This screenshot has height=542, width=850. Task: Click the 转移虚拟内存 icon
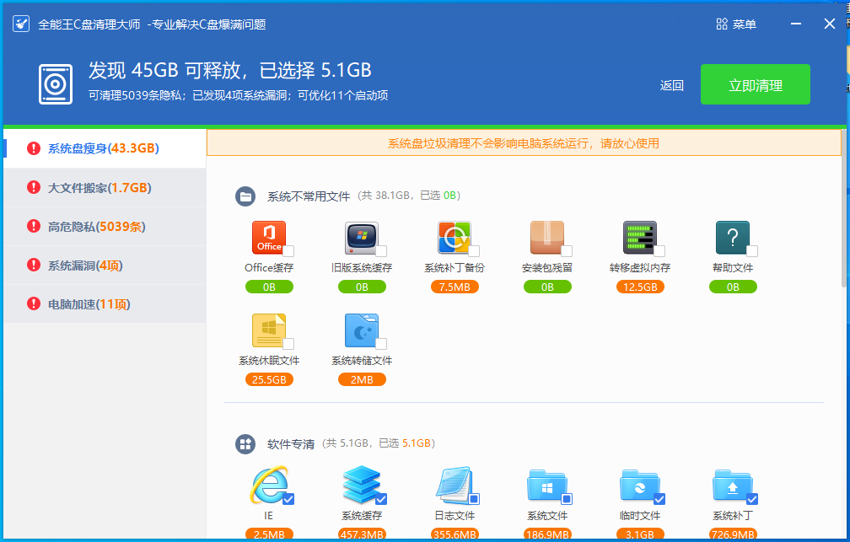click(x=640, y=238)
